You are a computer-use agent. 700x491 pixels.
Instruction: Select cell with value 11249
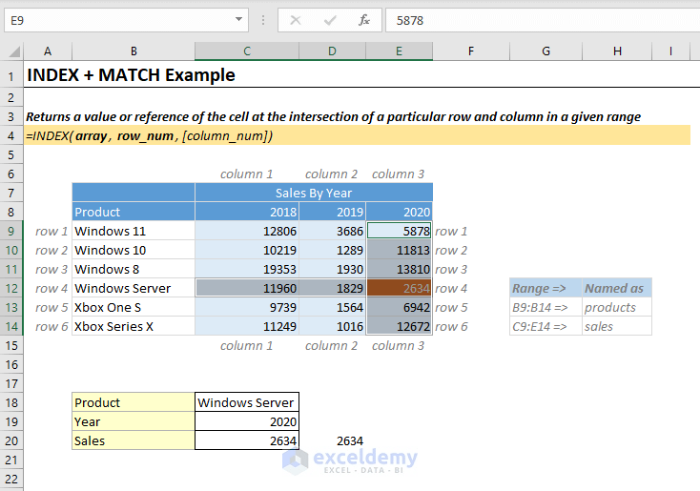(247, 327)
